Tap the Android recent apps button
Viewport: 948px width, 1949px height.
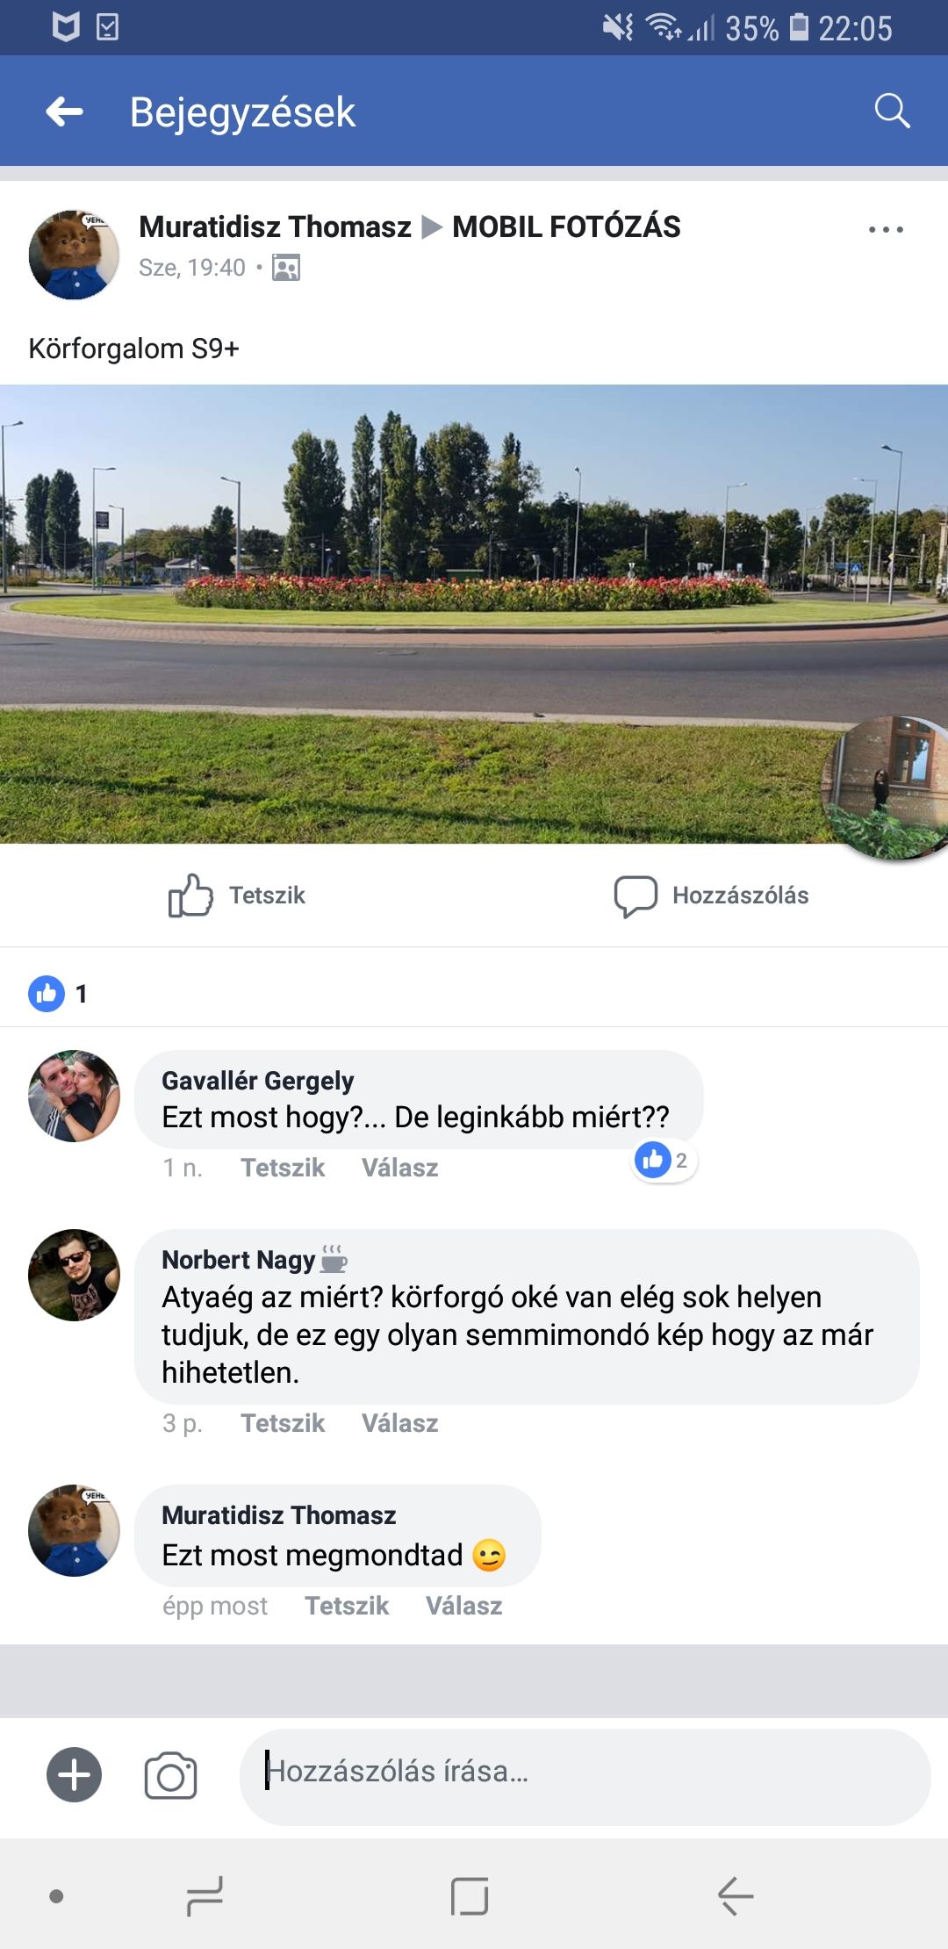[204, 1896]
